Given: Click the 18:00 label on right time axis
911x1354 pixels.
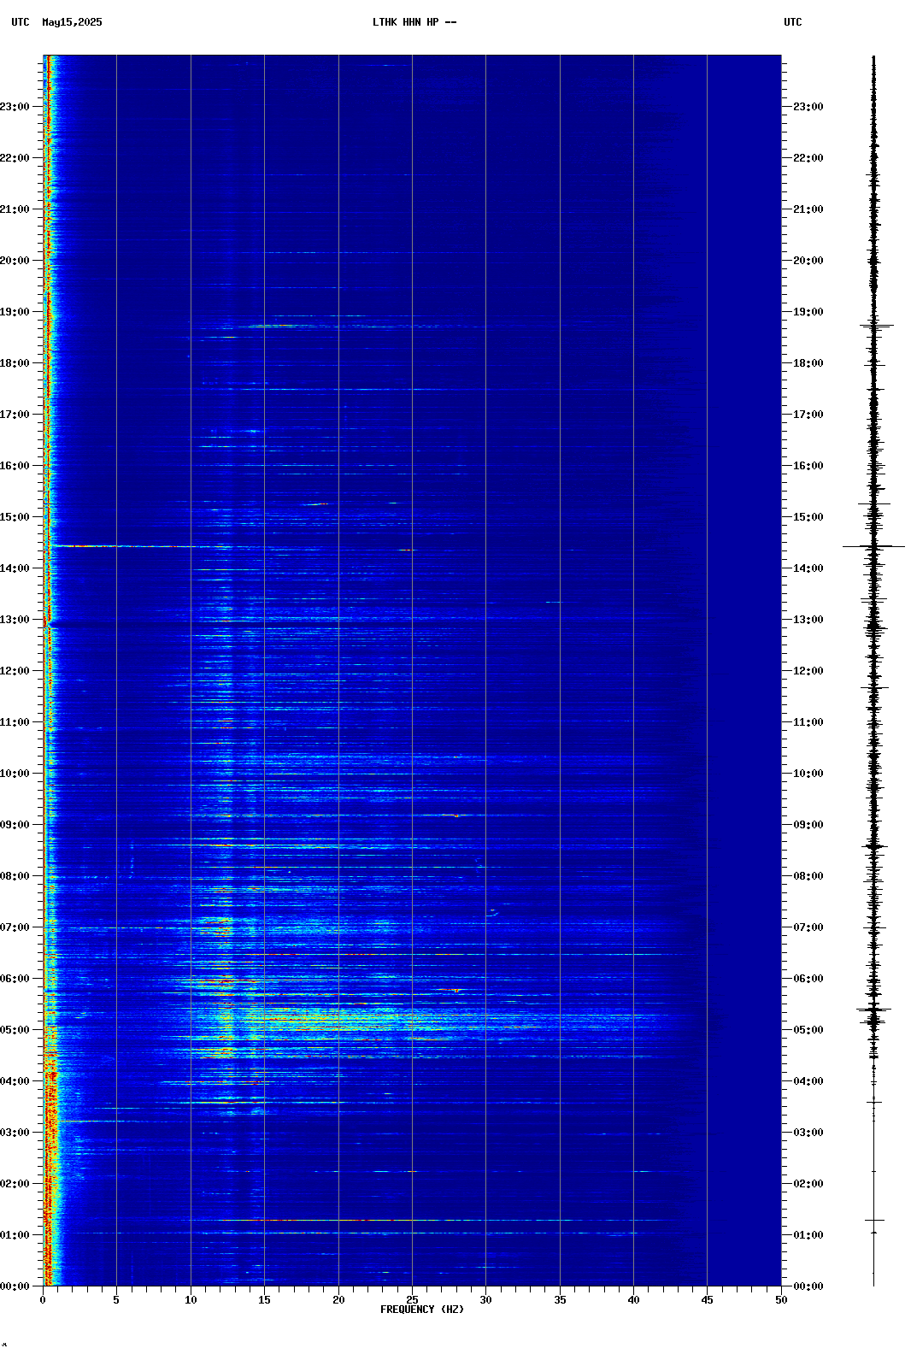Looking at the screenshot, I should 808,363.
